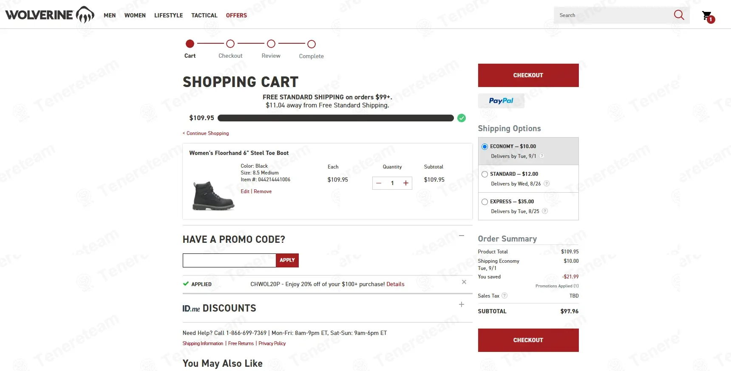The width and height of the screenshot is (731, 371).
Task: Click the Express delivery help icon
Action: tap(545, 211)
